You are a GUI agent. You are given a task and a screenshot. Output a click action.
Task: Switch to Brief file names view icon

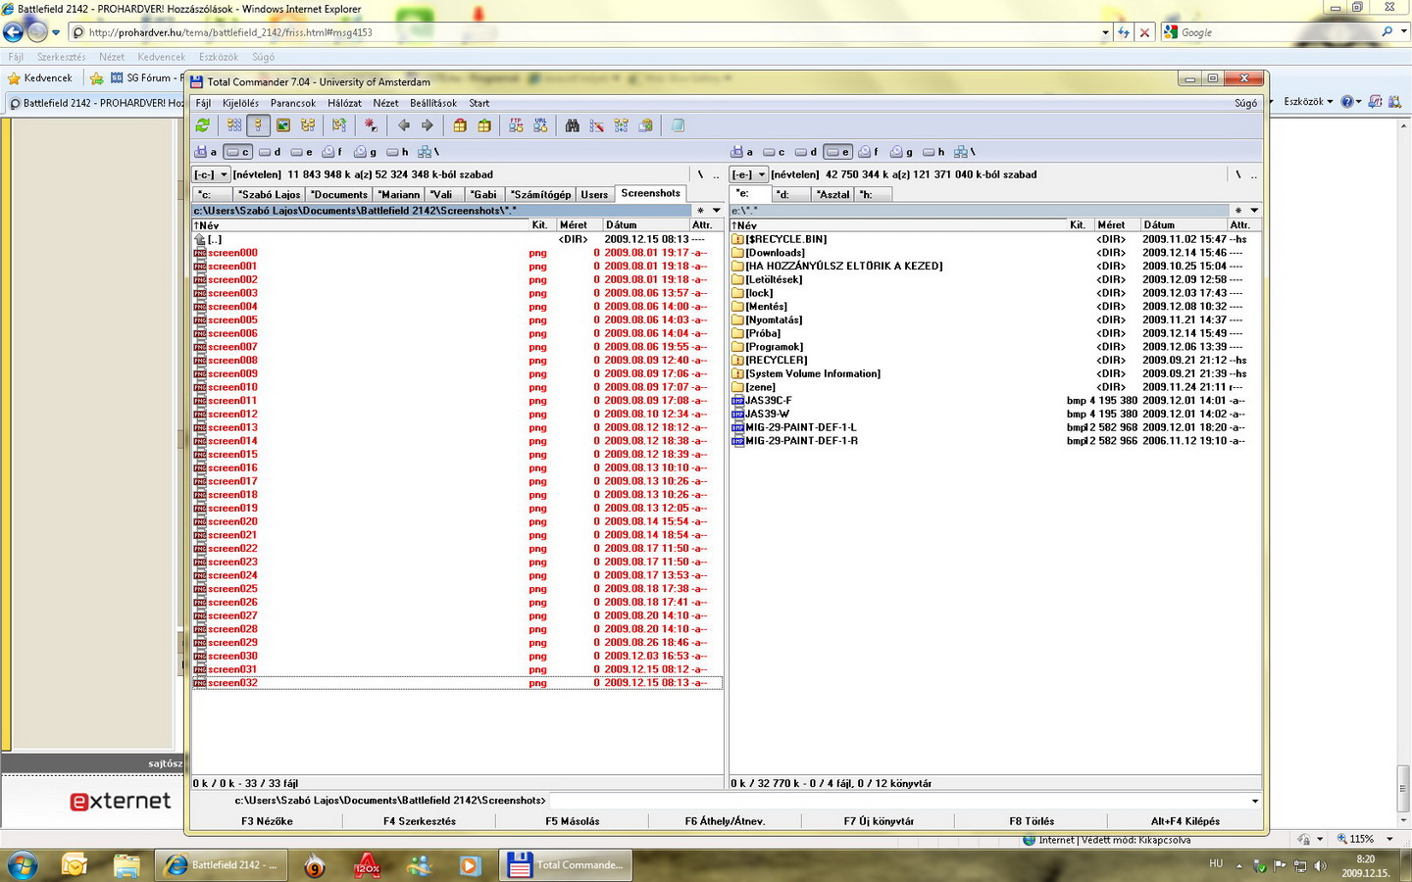point(234,125)
